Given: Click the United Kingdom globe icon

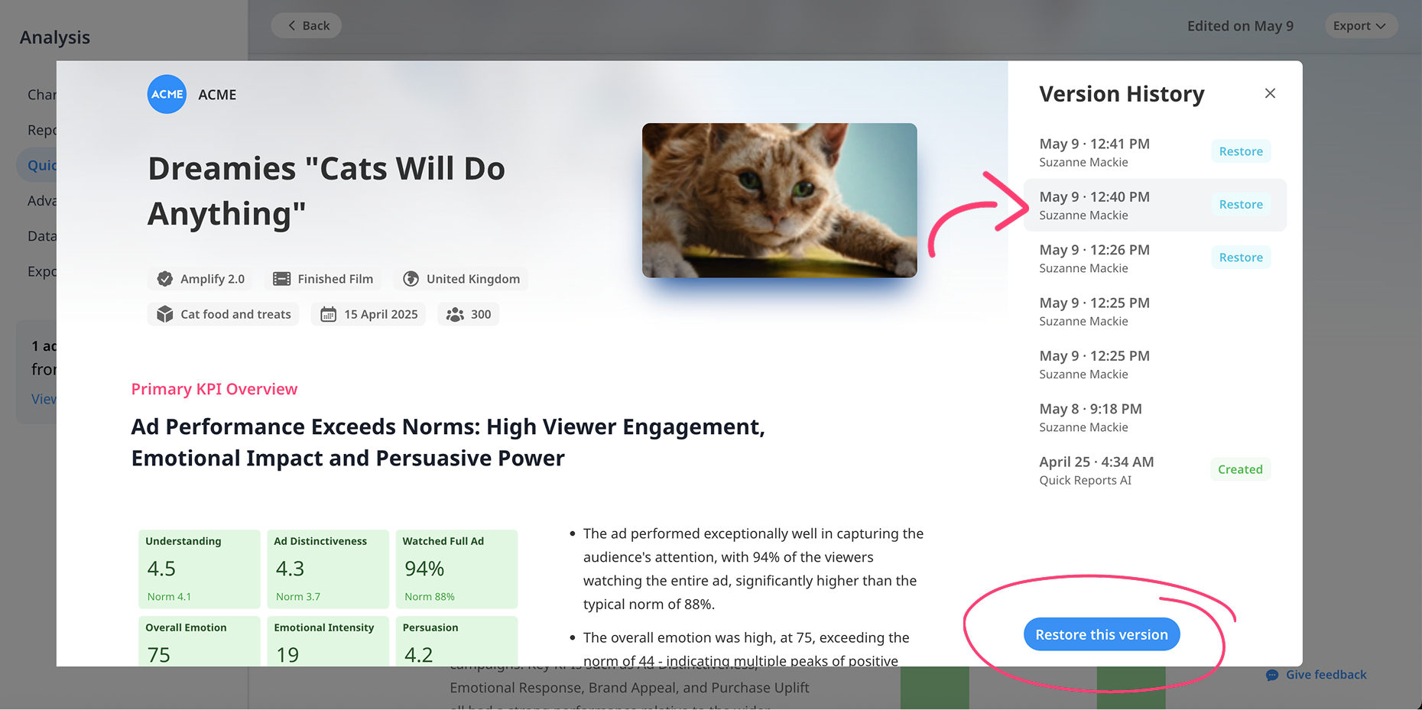Looking at the screenshot, I should coord(411,279).
